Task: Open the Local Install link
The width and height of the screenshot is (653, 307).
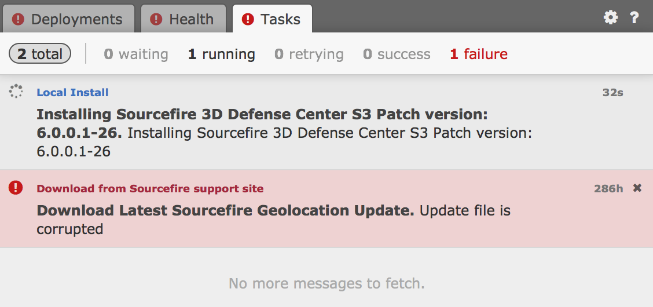Action: pyautogui.click(x=72, y=93)
